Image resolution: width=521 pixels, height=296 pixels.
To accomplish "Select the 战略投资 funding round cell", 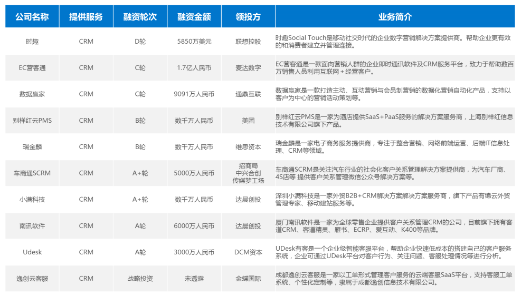I will 140,279.
